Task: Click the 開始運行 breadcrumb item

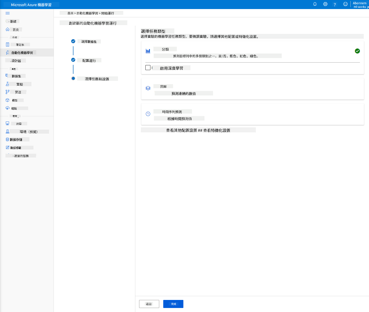Action: click(x=108, y=13)
